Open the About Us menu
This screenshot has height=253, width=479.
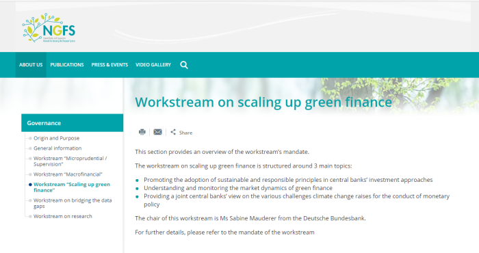point(31,65)
